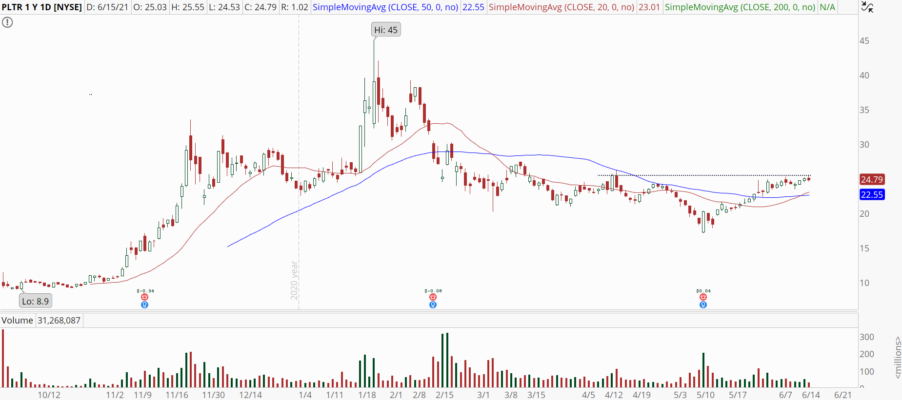
Task: Click the H: 25.55 high value
Action: pyautogui.click(x=188, y=7)
